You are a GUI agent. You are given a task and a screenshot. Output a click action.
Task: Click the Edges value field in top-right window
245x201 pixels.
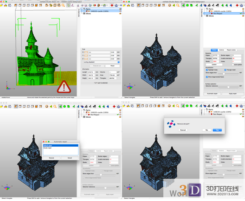coord(217,55)
